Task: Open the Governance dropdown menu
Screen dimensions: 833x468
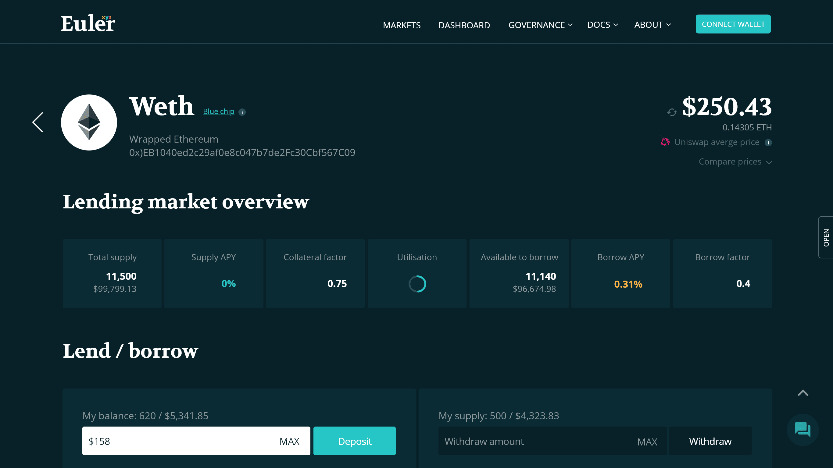Action: tap(540, 25)
